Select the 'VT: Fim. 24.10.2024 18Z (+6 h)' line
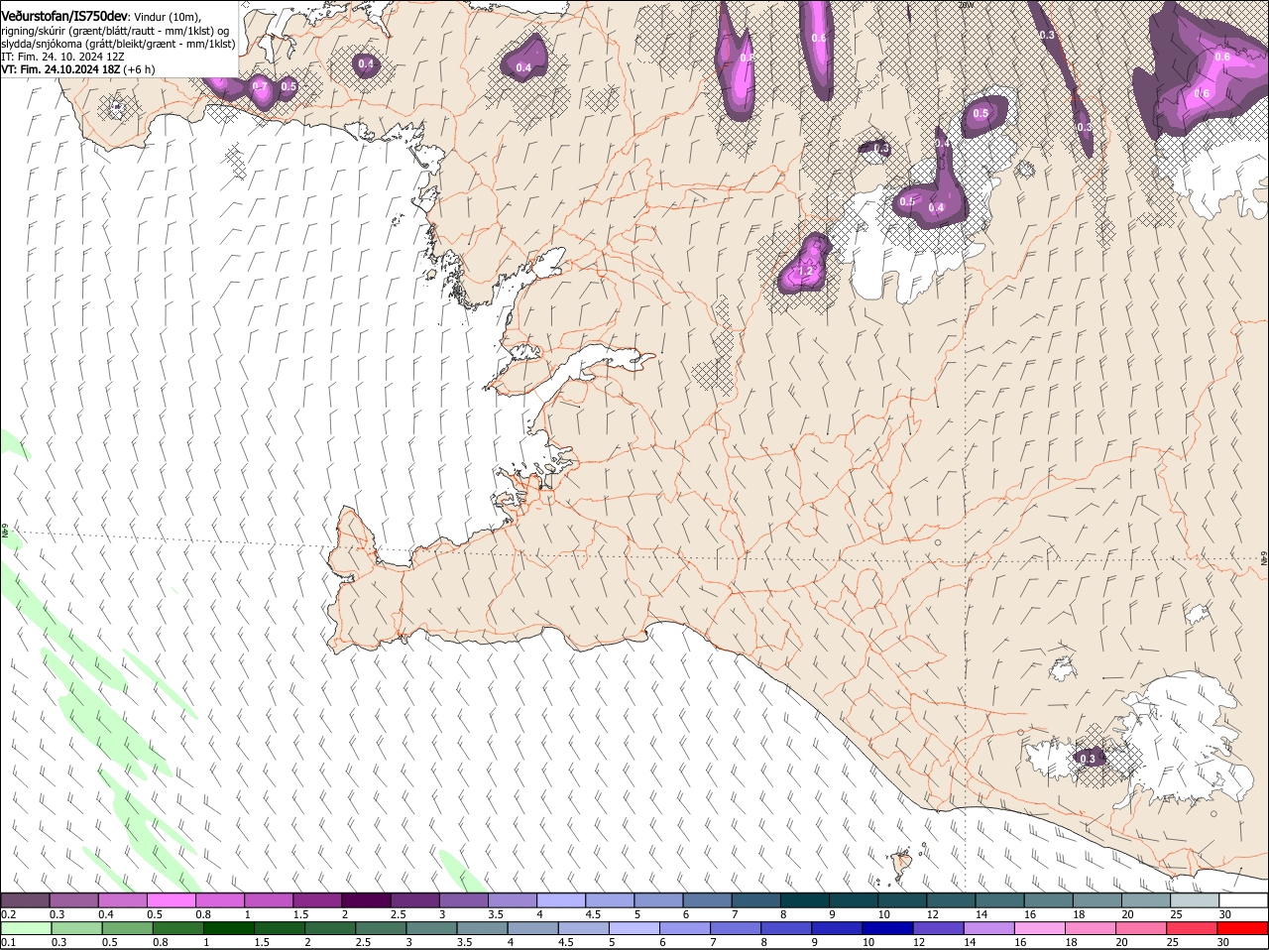This screenshot has height=950, width=1269. pyautogui.click(x=77, y=69)
